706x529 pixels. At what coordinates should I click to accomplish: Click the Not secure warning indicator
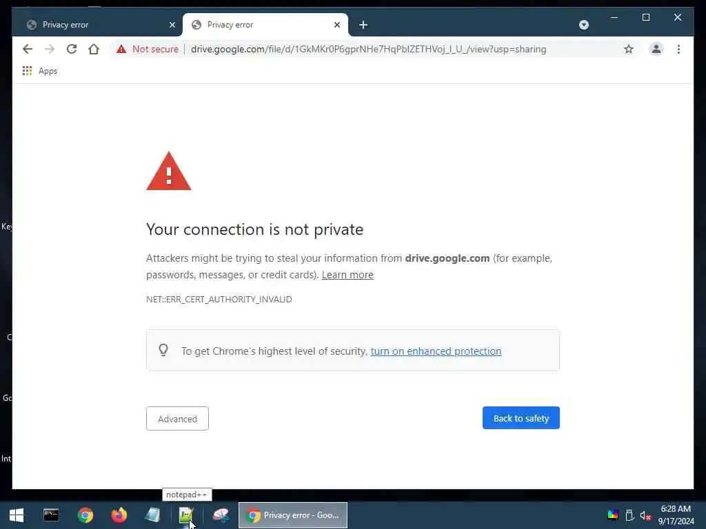click(x=148, y=49)
